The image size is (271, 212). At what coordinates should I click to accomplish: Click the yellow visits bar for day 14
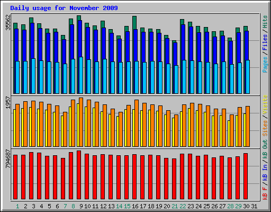click(x=118, y=131)
